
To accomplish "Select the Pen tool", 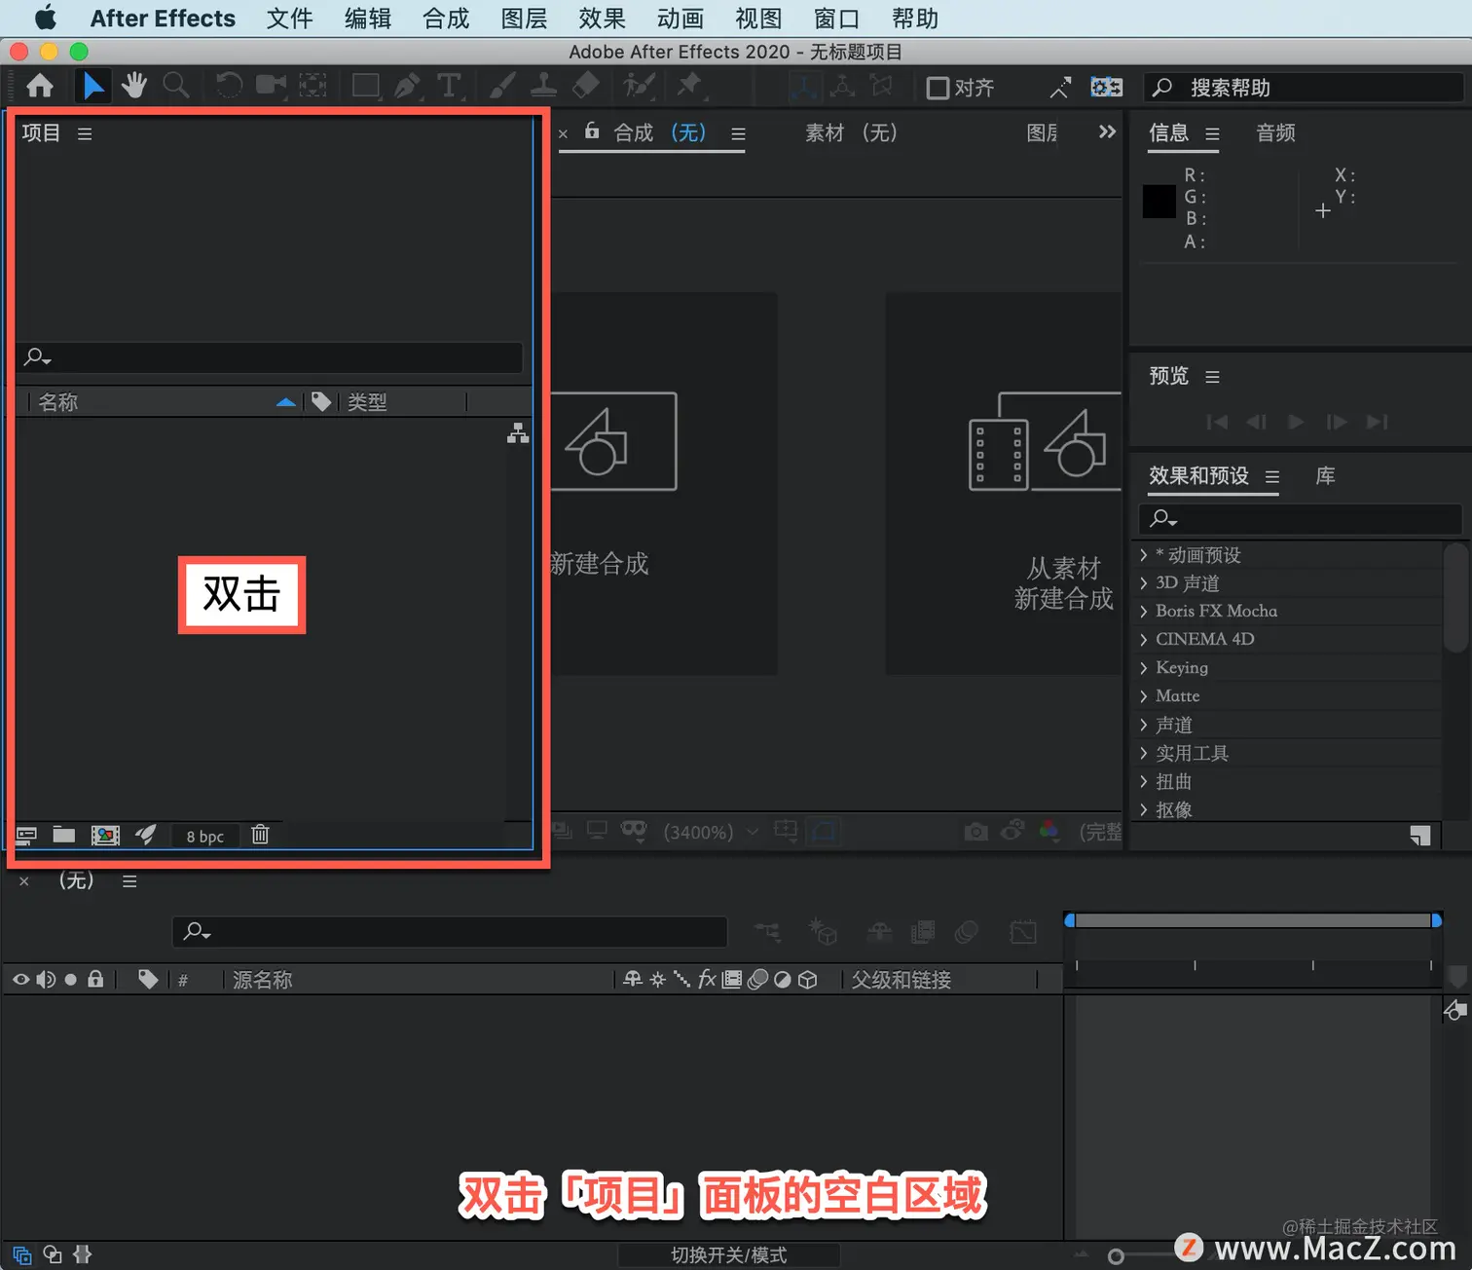I will (408, 87).
